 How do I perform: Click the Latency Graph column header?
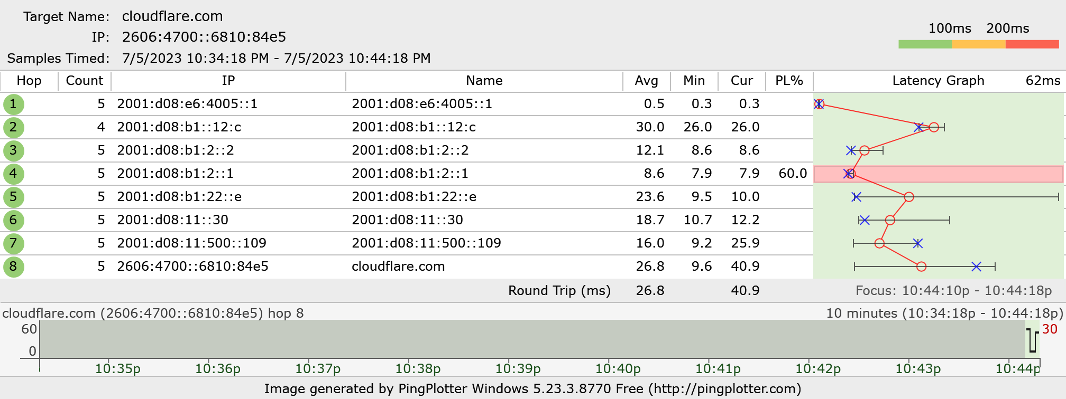click(939, 81)
